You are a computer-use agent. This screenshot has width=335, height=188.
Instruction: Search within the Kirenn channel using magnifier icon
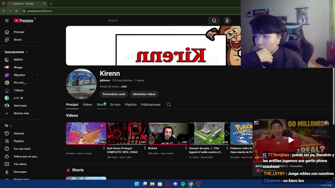click(x=169, y=104)
